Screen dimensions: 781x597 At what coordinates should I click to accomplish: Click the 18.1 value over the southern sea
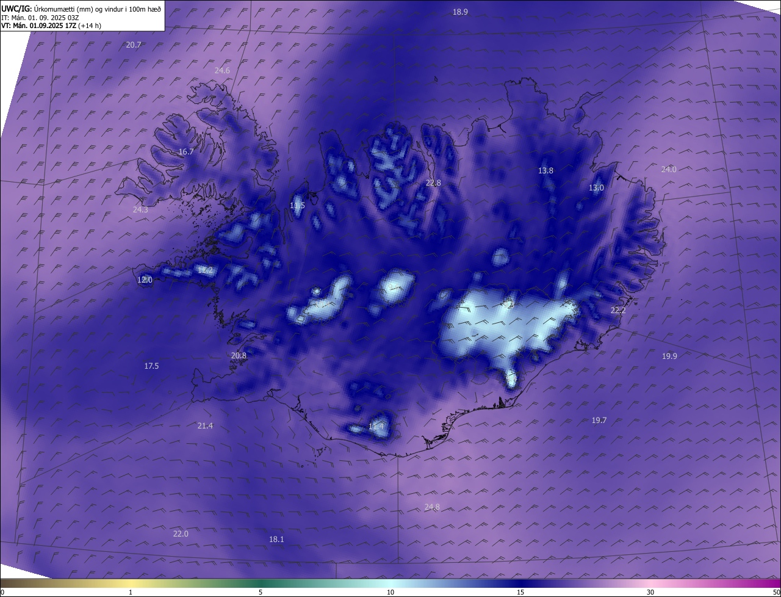click(276, 540)
